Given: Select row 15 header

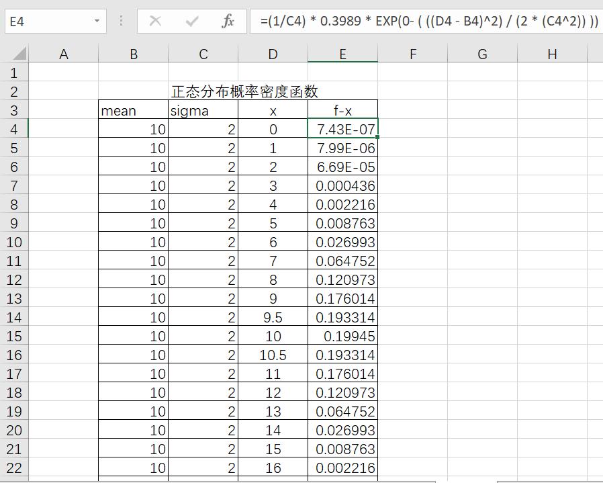Looking at the screenshot, I should point(14,336).
